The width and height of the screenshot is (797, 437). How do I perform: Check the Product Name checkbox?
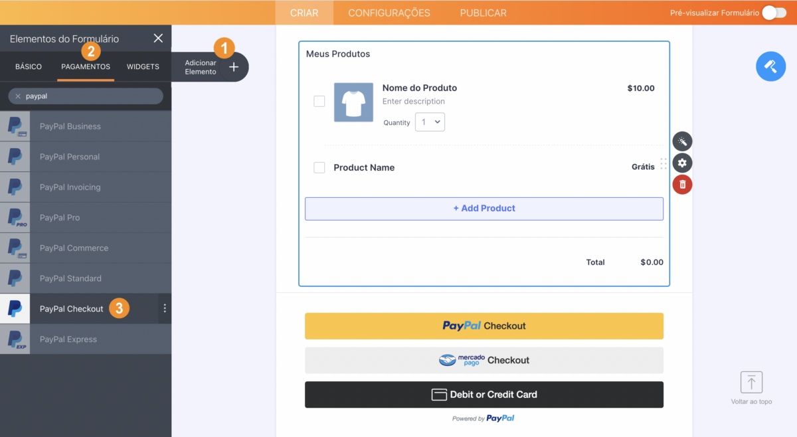point(319,167)
